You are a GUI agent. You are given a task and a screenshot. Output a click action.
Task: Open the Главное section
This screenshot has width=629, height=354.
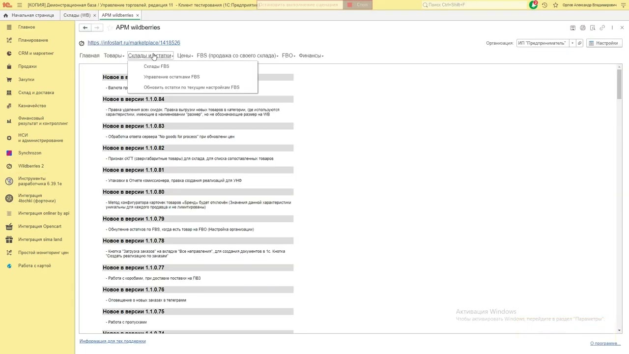tap(27, 27)
